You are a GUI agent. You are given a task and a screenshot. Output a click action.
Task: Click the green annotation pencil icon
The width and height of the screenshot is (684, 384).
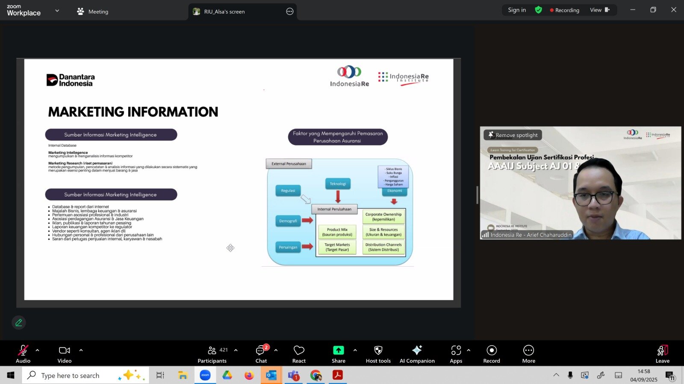click(19, 323)
